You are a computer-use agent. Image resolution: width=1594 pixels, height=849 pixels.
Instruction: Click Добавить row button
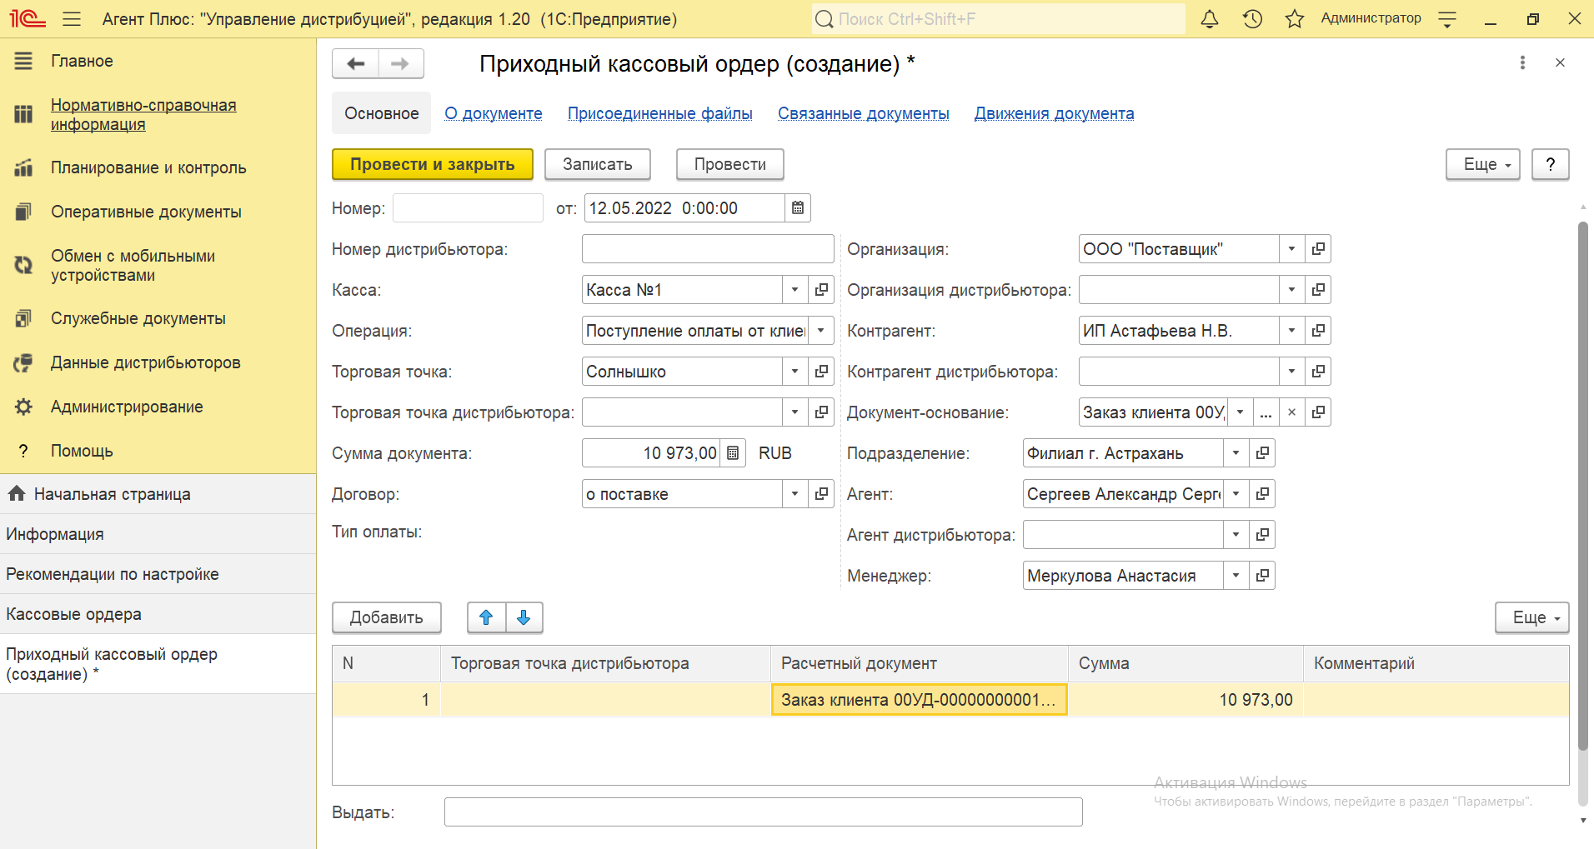point(387,617)
